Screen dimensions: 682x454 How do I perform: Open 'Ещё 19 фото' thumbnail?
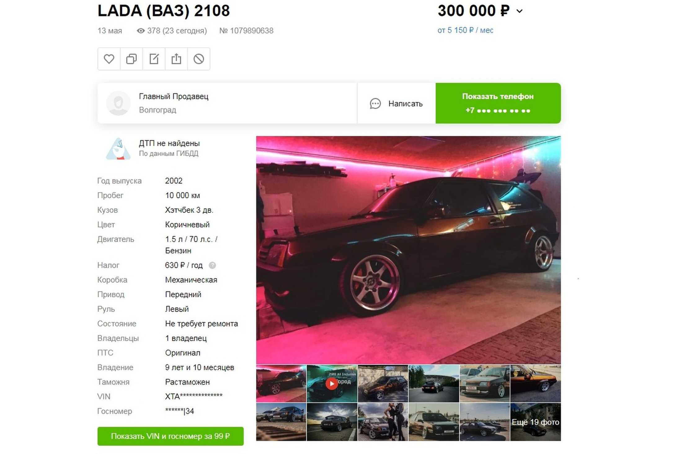[535, 422]
